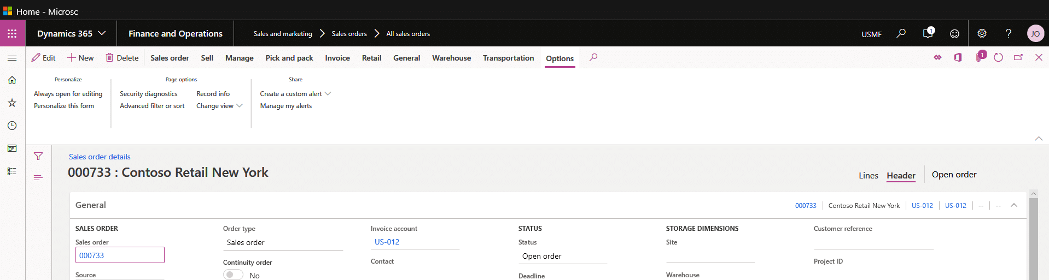Select the Options tab
The image size is (1049, 280).
pyautogui.click(x=560, y=58)
